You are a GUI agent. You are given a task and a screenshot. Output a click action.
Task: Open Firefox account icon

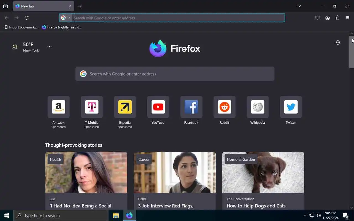[x=327, y=18]
